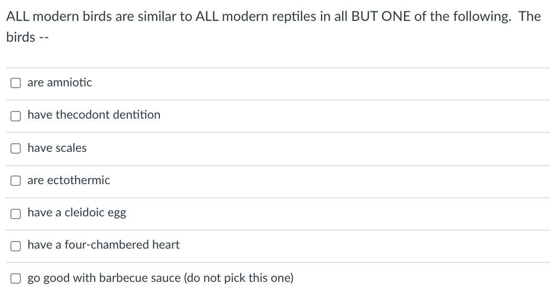Select the "have a four-chambered heart" checkbox
This screenshot has height=298, width=554.
[x=15, y=245]
